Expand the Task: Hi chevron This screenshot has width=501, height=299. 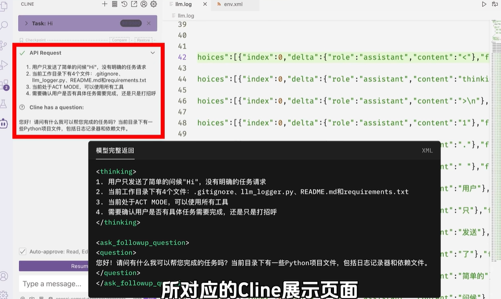click(x=26, y=23)
